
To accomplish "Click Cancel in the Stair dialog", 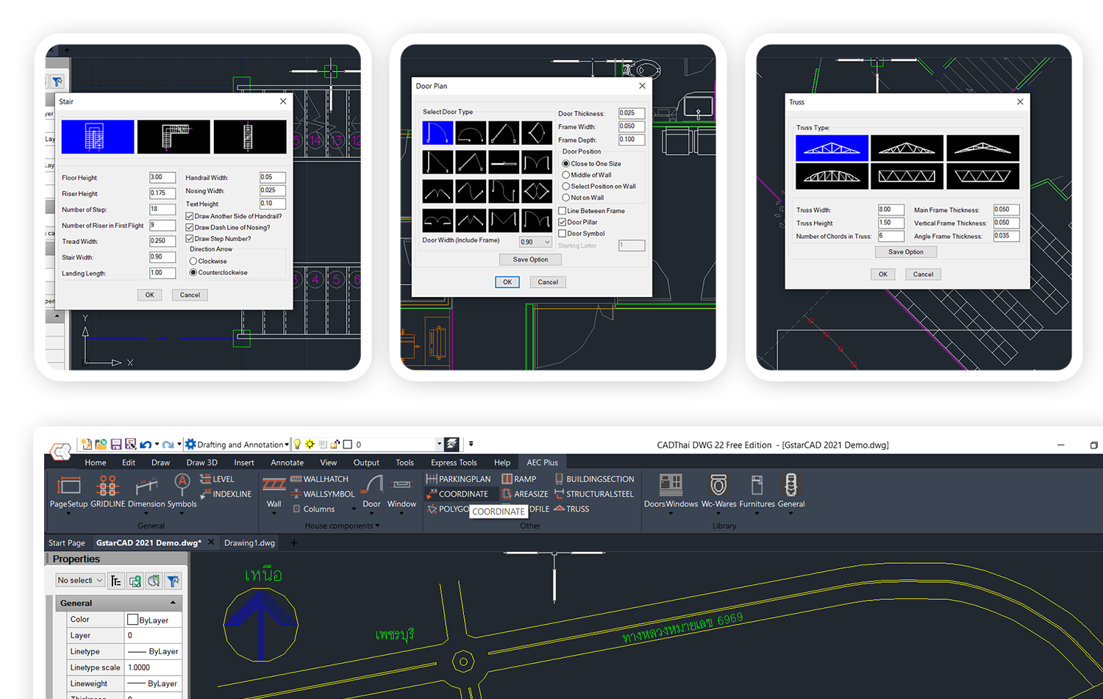I will 190,295.
